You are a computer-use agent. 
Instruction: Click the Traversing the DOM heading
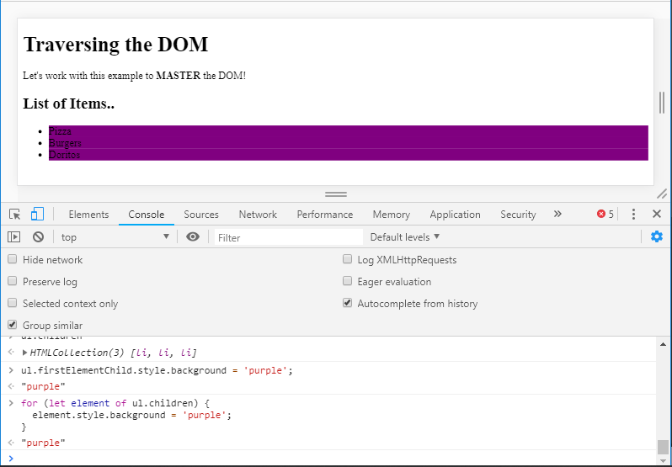[x=115, y=44]
